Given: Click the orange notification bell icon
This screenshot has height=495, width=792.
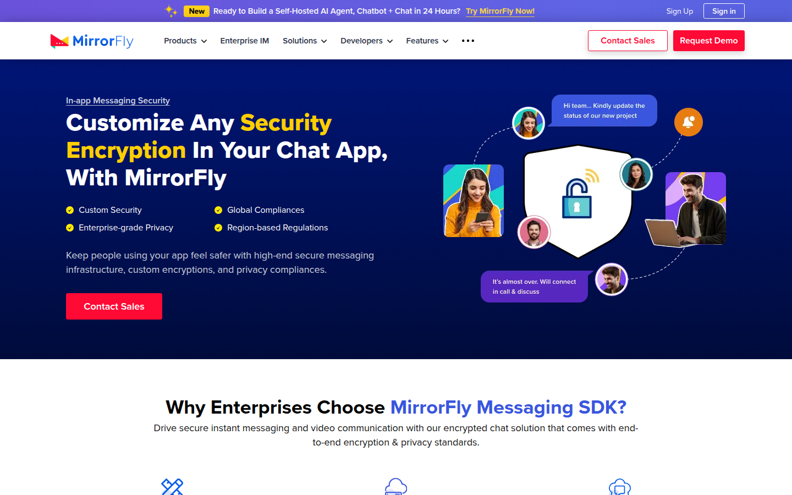Looking at the screenshot, I should point(688,122).
